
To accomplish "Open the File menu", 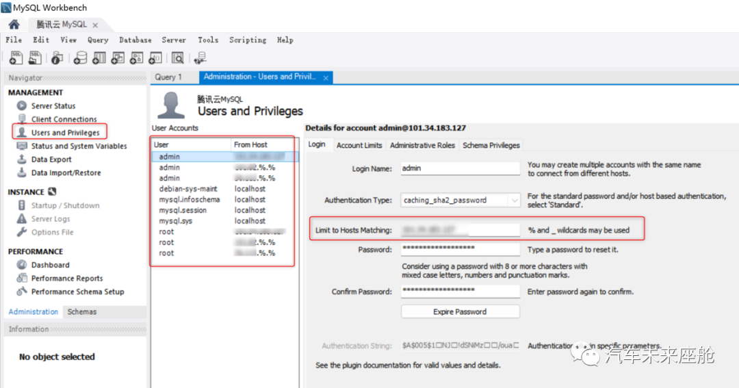I will tap(14, 40).
